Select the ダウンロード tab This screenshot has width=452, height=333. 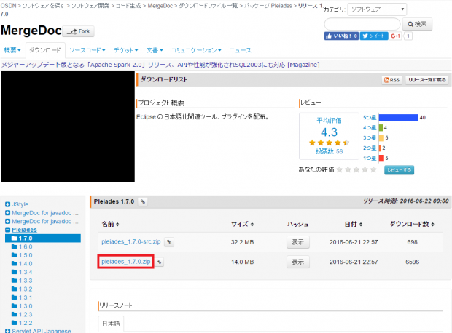point(45,50)
